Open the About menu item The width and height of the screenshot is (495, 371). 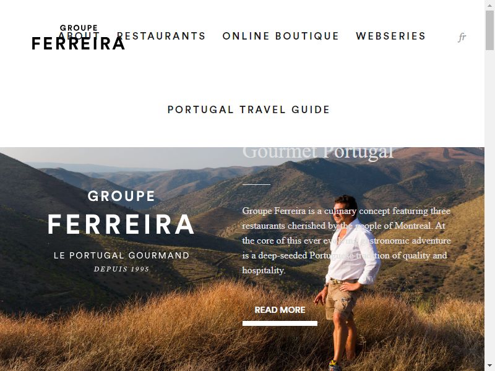(x=79, y=36)
